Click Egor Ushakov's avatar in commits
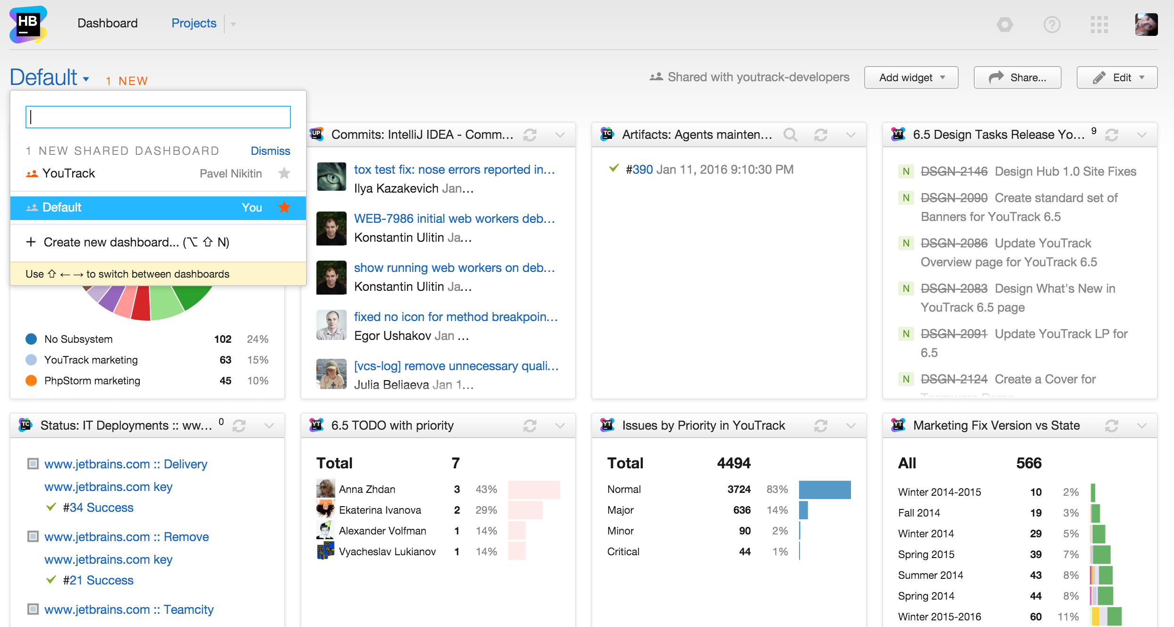The width and height of the screenshot is (1174, 627). click(332, 325)
